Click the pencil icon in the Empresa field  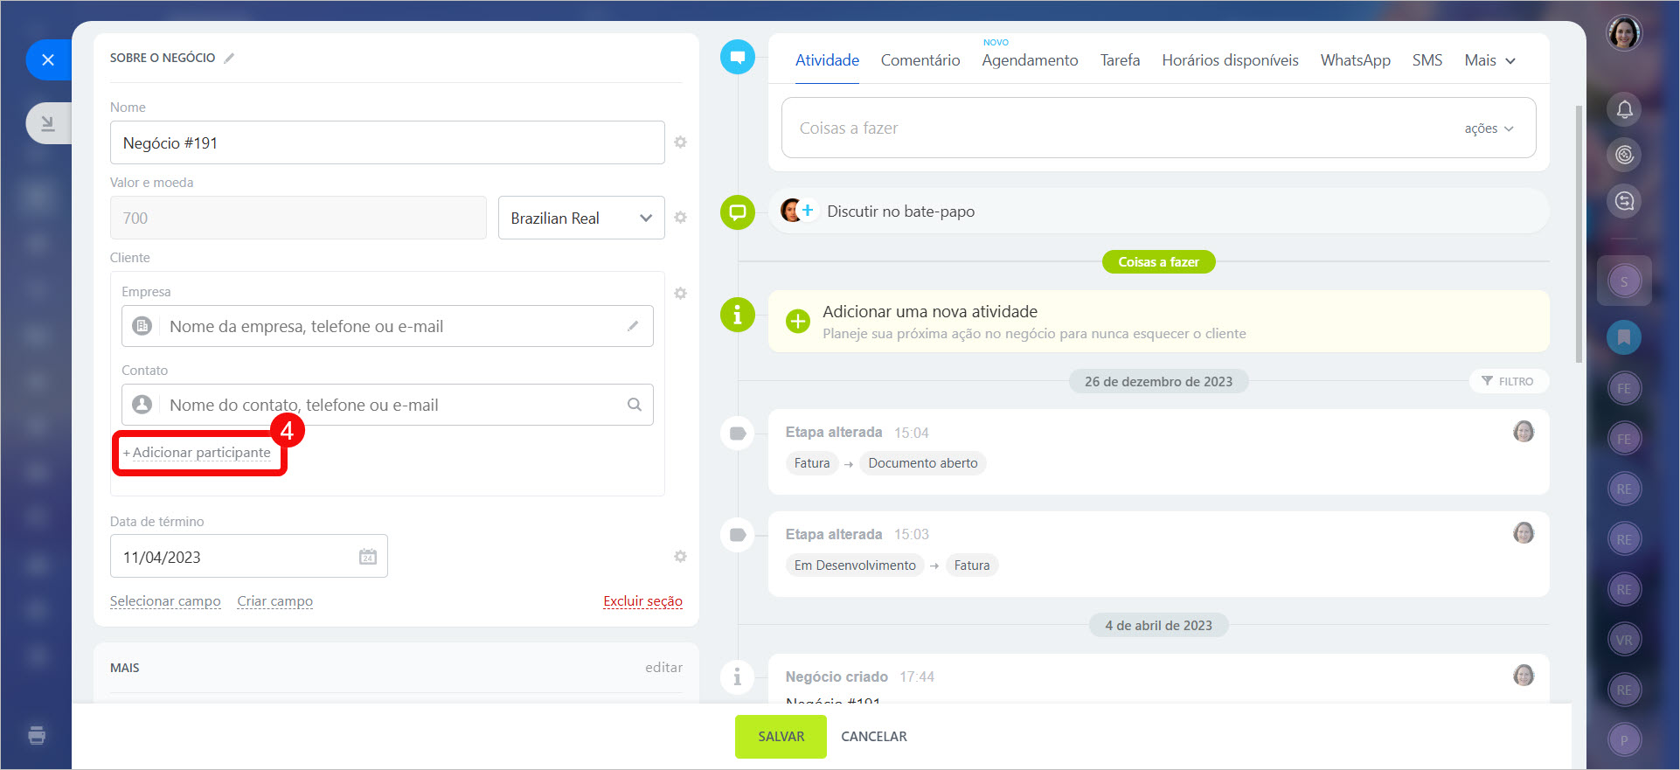click(633, 326)
